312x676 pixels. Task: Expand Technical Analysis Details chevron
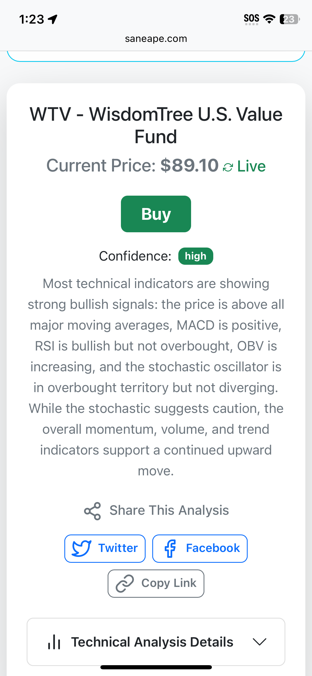tap(260, 642)
